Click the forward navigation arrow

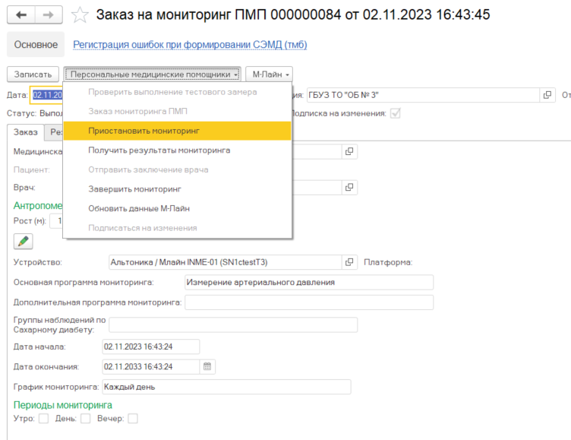48,14
